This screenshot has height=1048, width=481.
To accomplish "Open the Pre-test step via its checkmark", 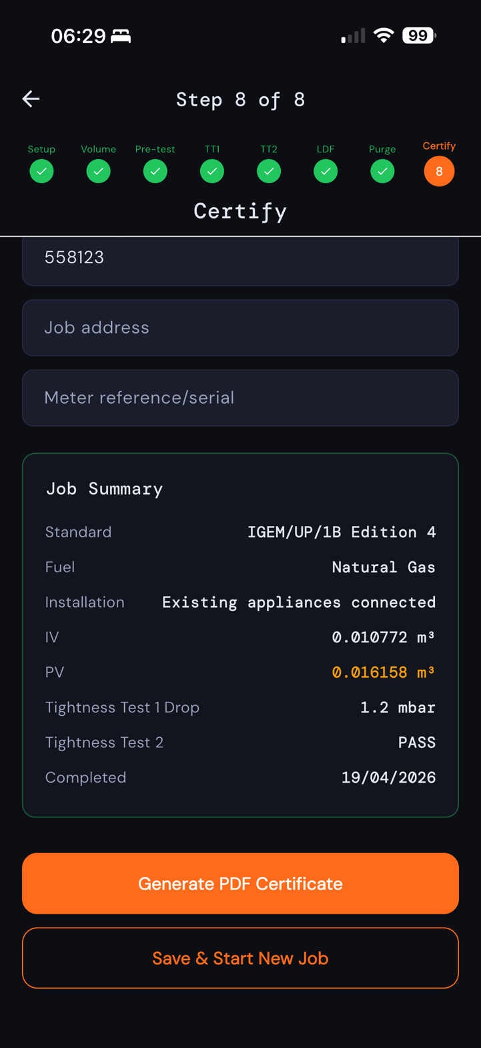I will (x=155, y=171).
